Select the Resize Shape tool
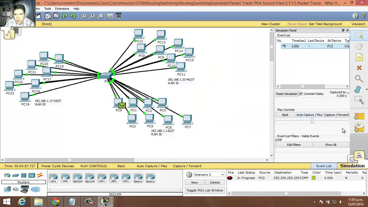Screen dimensions: 368x207 [359, 100]
